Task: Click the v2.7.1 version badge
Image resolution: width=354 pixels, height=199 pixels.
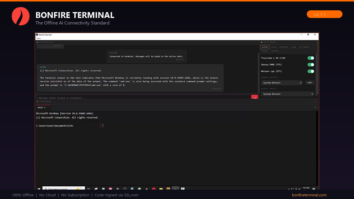Action: [324, 14]
